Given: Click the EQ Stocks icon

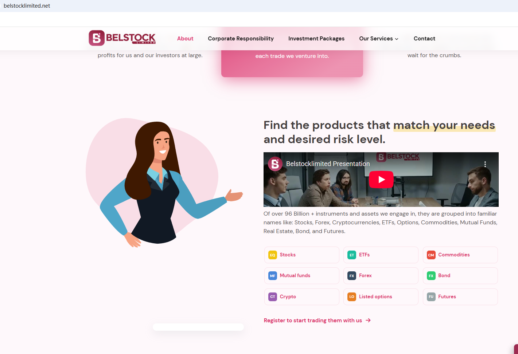Looking at the screenshot, I should 273,255.
